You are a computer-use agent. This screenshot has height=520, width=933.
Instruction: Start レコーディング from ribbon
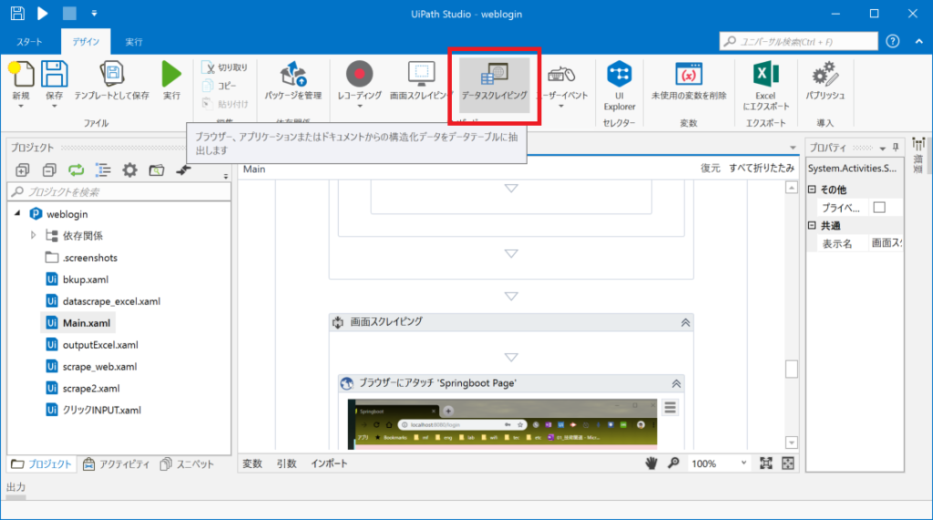(359, 76)
